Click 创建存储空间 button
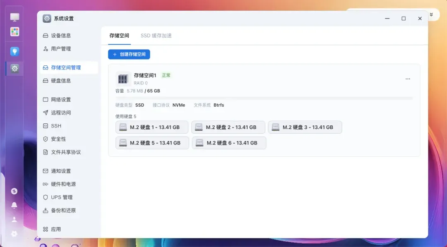447x247 pixels. pos(129,54)
